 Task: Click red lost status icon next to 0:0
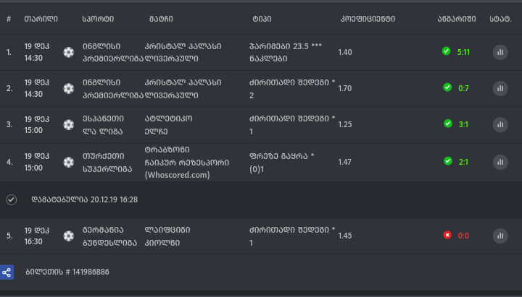click(447, 236)
